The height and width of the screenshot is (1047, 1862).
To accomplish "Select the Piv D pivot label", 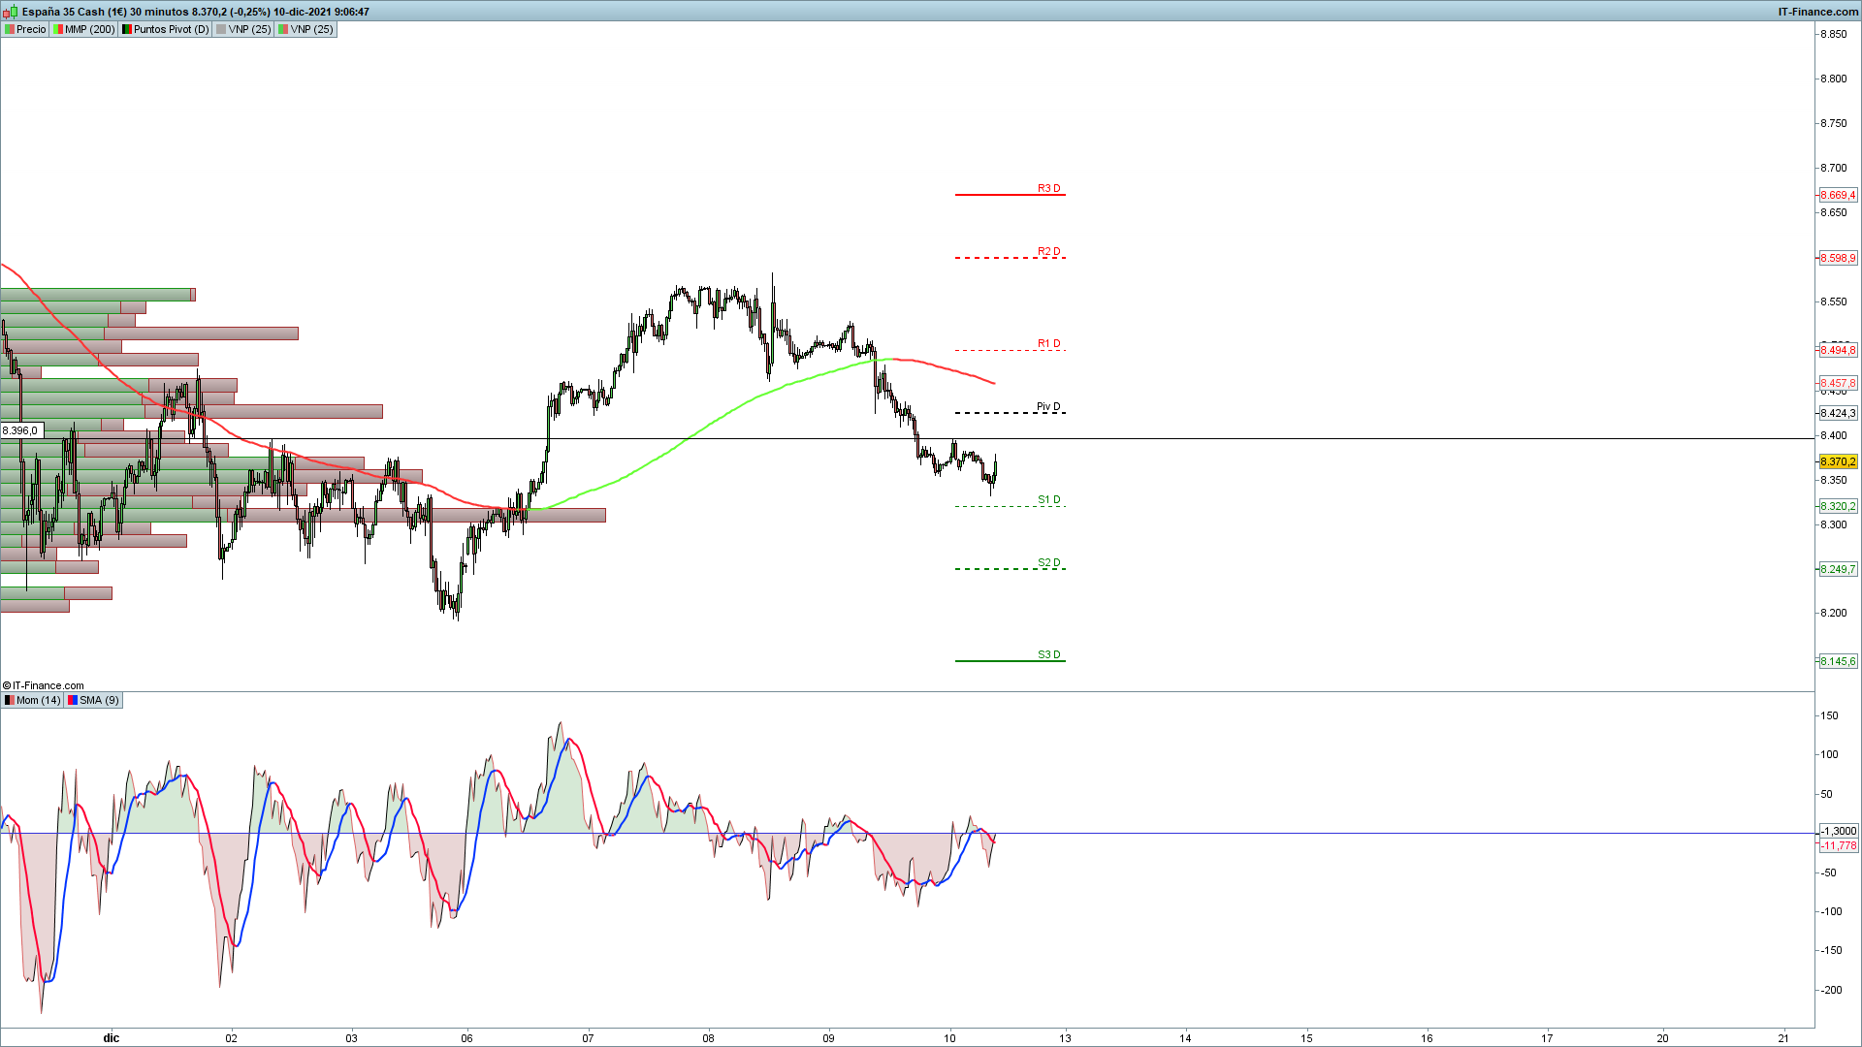I will pyautogui.click(x=1048, y=406).
